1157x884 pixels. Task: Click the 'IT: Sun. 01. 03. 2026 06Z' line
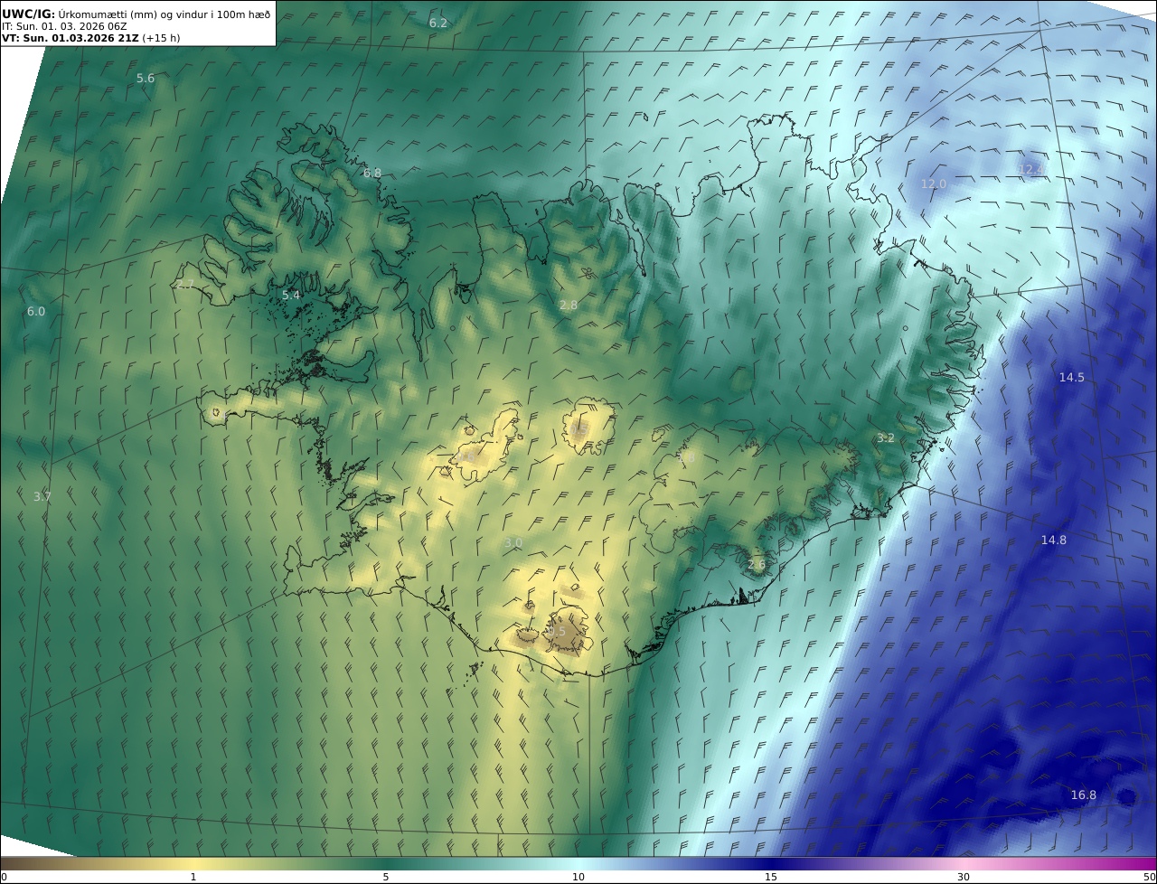64,26
